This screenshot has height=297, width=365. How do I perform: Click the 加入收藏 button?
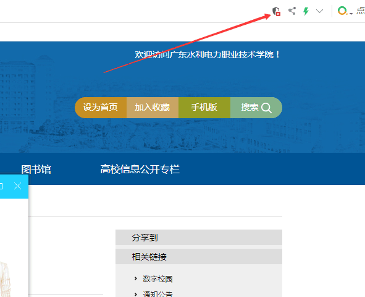(153, 108)
